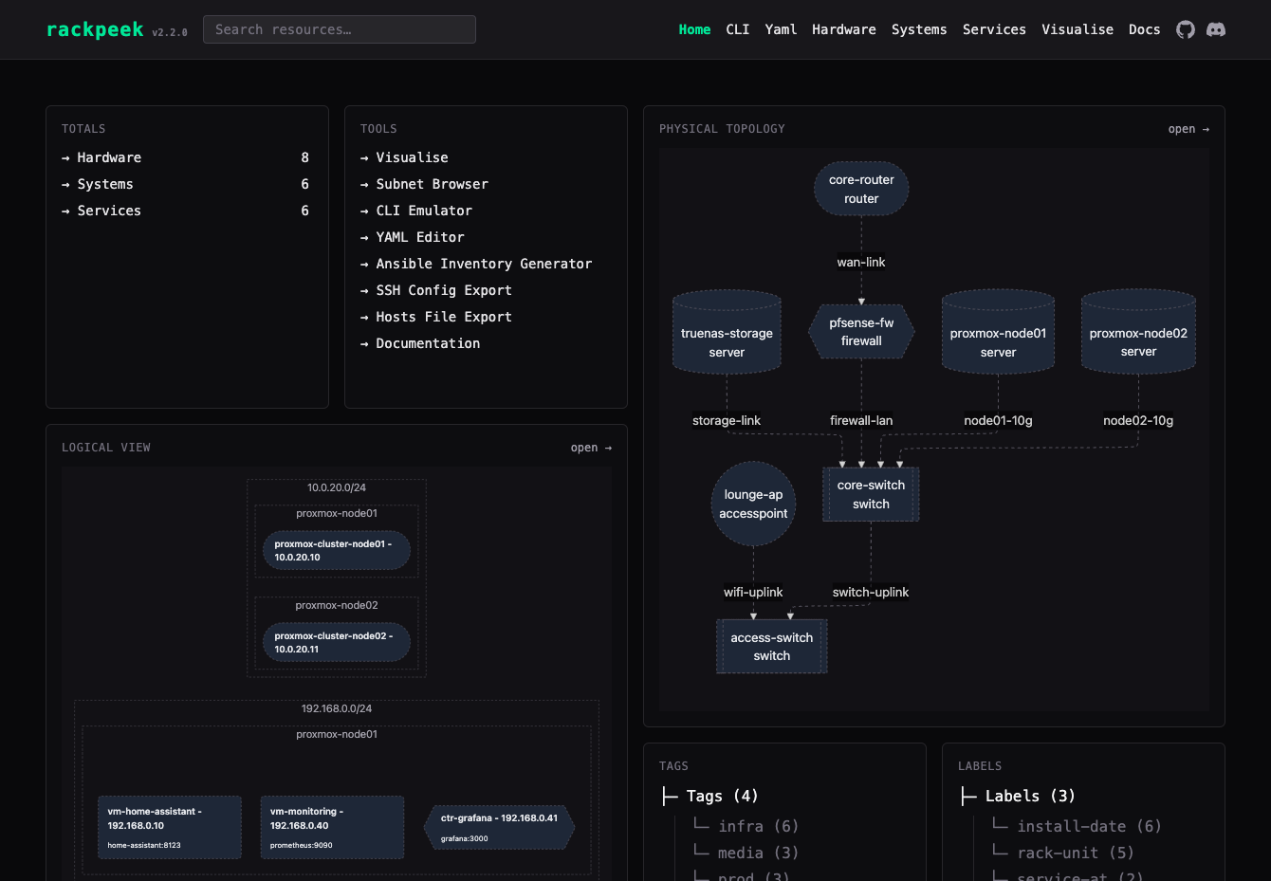The height and width of the screenshot is (881, 1271).
Task: Open the Discord icon link
Action: click(1216, 29)
